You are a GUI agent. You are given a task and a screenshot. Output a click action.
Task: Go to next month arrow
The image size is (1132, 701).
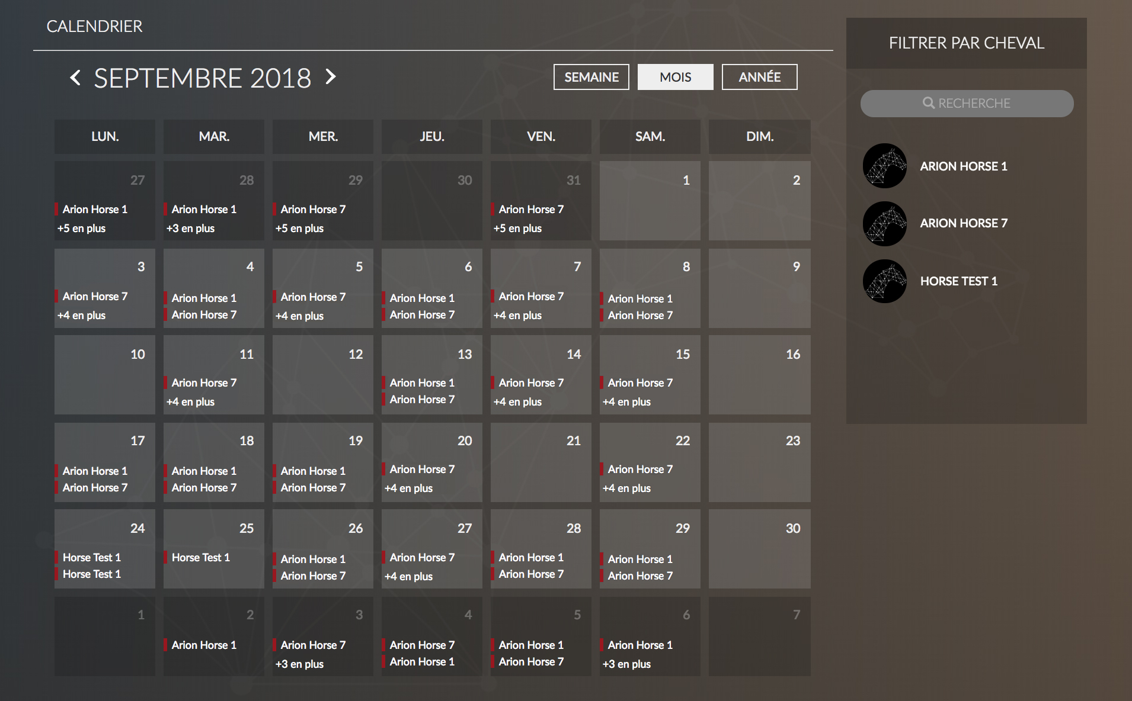331,76
